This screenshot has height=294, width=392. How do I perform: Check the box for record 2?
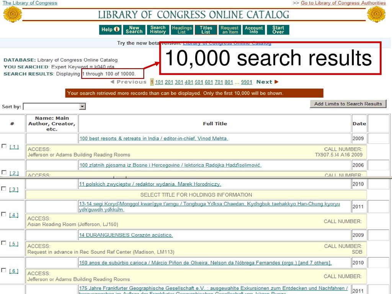pos(4,172)
